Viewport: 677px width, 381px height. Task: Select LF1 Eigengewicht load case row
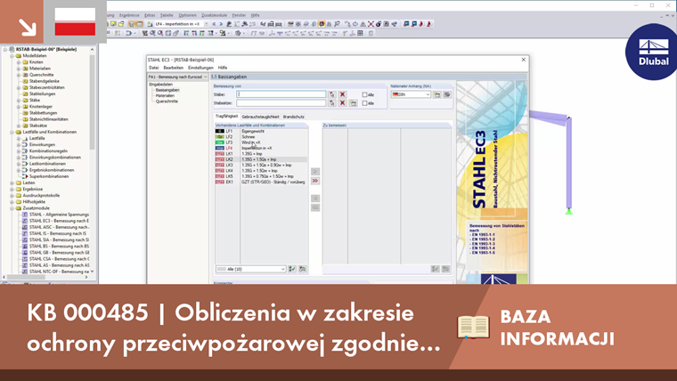pos(261,131)
